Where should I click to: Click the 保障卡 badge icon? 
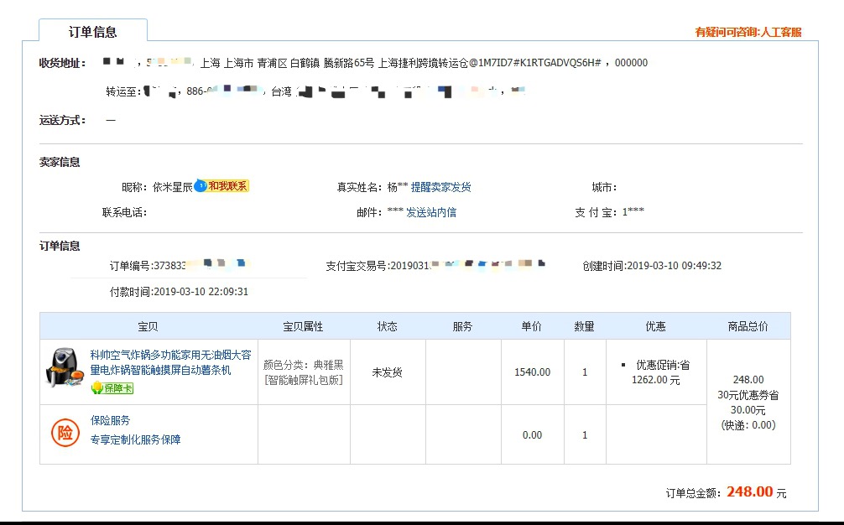pos(112,387)
